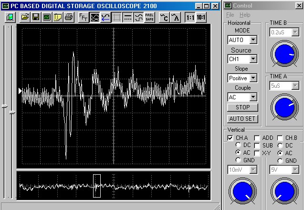Enable the CH.B checkbox
Image resolution: width=304 pixels, height=210 pixels.
[x=280, y=138]
